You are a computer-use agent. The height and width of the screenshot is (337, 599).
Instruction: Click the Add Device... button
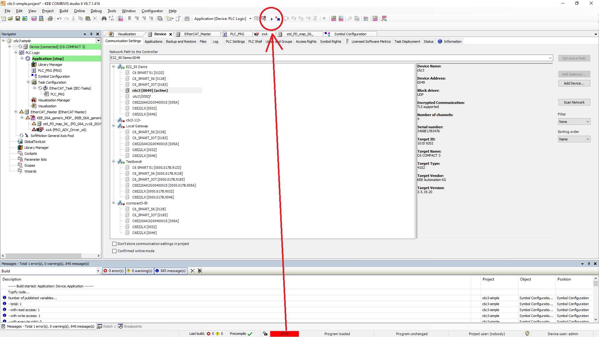click(574, 83)
